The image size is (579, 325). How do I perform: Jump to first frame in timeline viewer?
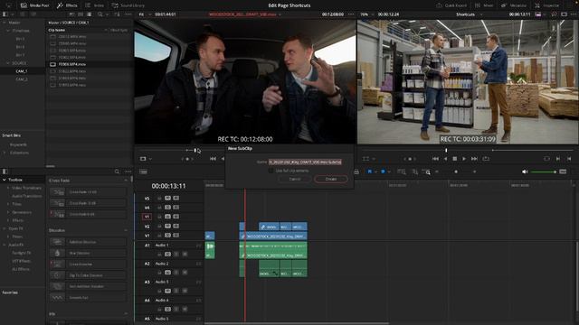tap(435, 159)
